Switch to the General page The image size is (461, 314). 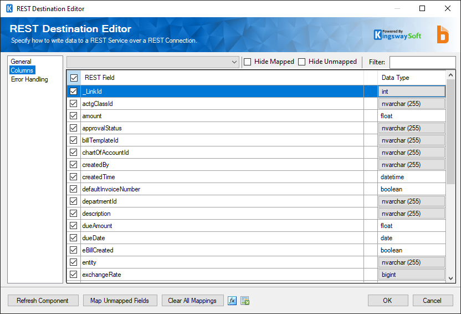[21, 62]
